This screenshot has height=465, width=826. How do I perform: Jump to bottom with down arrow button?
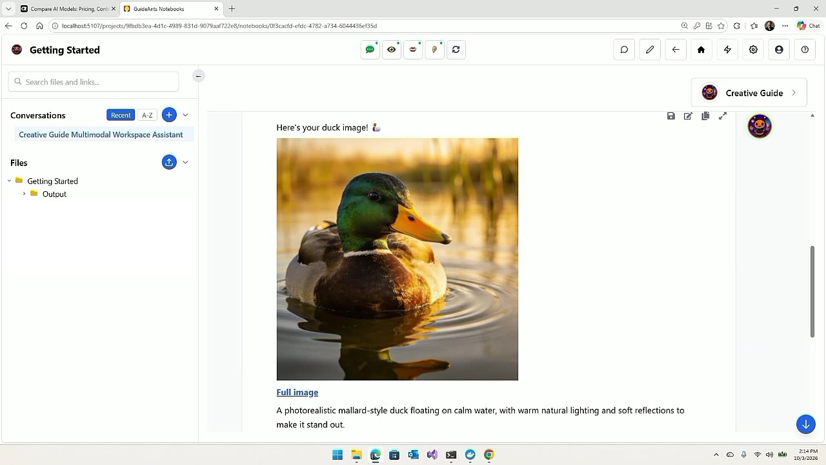tap(806, 424)
